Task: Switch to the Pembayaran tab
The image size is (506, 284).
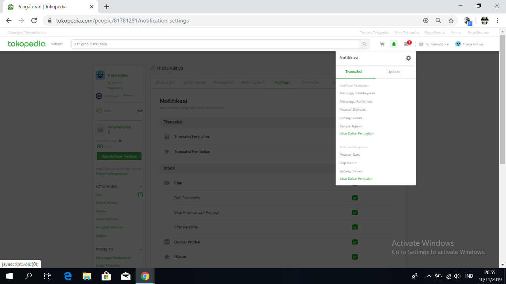Action: tap(224, 82)
